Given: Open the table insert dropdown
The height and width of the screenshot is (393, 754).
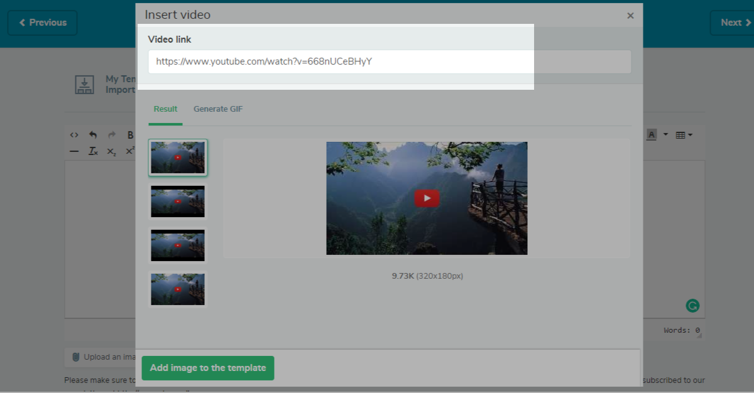Looking at the screenshot, I should pos(684,135).
